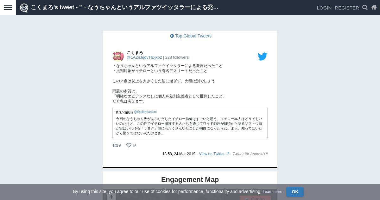This screenshot has height=200, width=380.
Task: Accept cookies with OK button
Action: [295, 192]
